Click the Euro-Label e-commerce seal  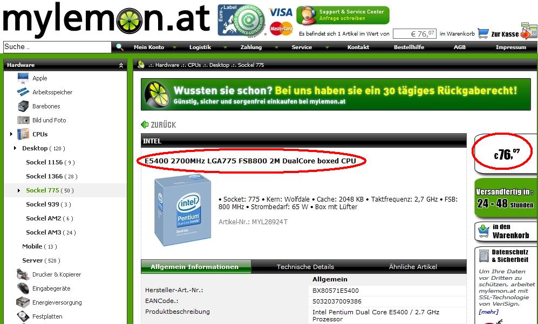(242, 20)
